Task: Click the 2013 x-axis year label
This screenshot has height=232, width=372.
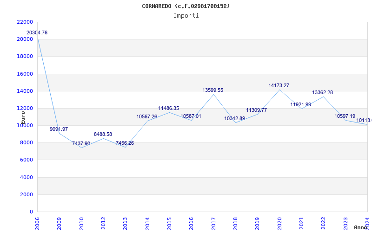Action: point(125,223)
